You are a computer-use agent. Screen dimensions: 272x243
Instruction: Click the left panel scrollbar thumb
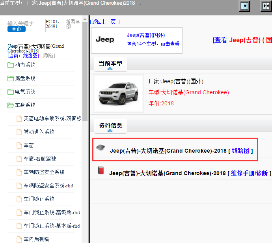pyautogui.click(x=85, y=71)
